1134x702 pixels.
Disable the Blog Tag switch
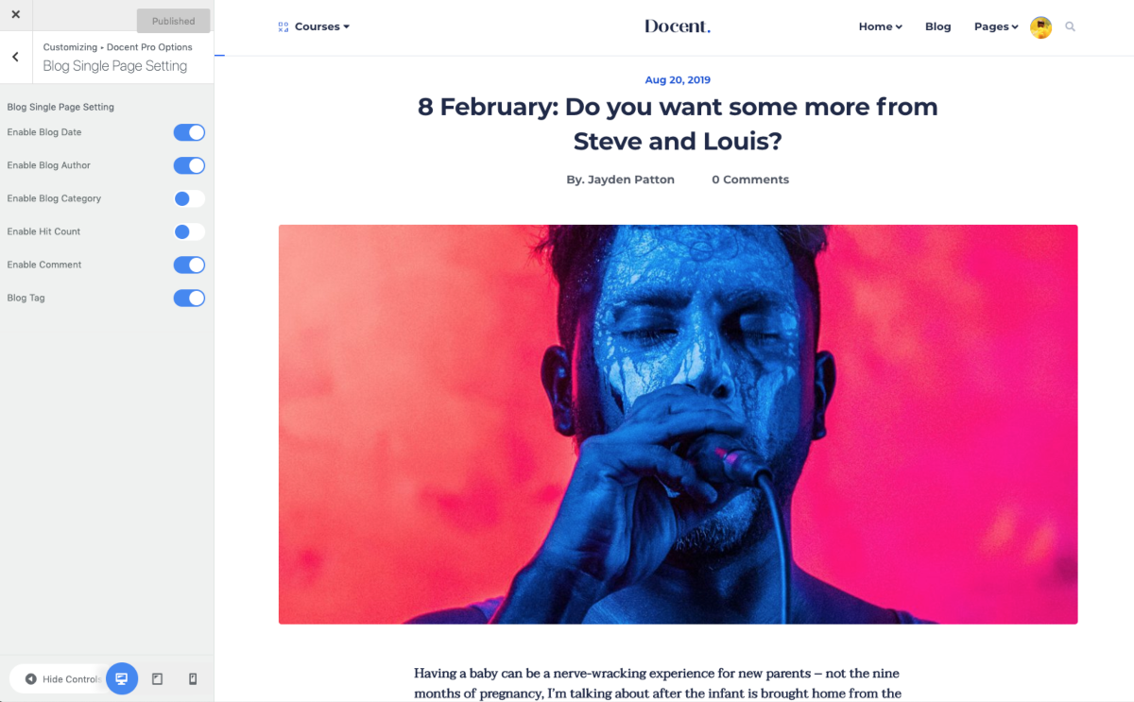coord(189,298)
